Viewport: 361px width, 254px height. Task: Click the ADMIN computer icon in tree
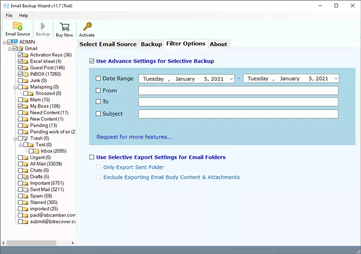pyautogui.click(x=15, y=42)
